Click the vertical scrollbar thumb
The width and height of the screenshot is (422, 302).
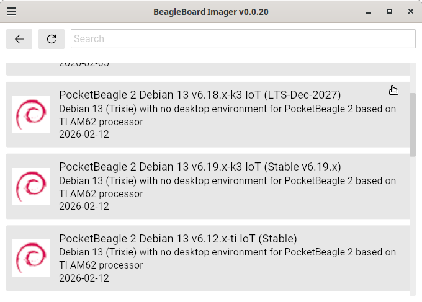(x=413, y=124)
